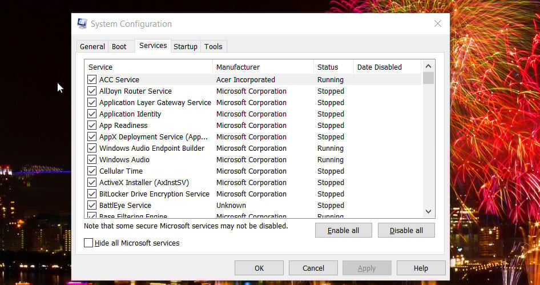Image resolution: width=540 pixels, height=285 pixels.
Task: Select the AllJoyn Router Service name
Action: coord(135,91)
